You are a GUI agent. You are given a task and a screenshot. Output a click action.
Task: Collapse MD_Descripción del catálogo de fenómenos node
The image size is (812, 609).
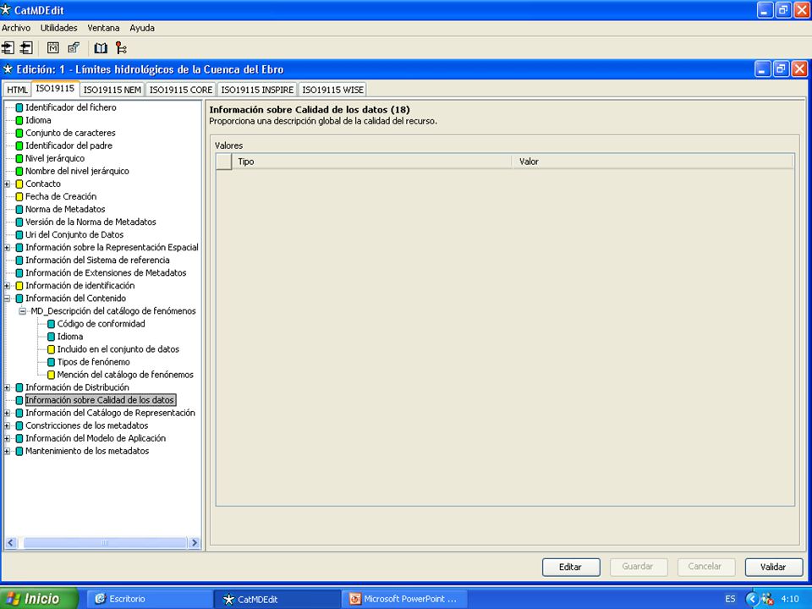[22, 311]
